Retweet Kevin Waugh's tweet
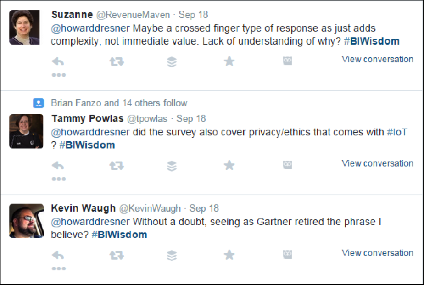The height and width of the screenshot is (285, 424). click(117, 255)
